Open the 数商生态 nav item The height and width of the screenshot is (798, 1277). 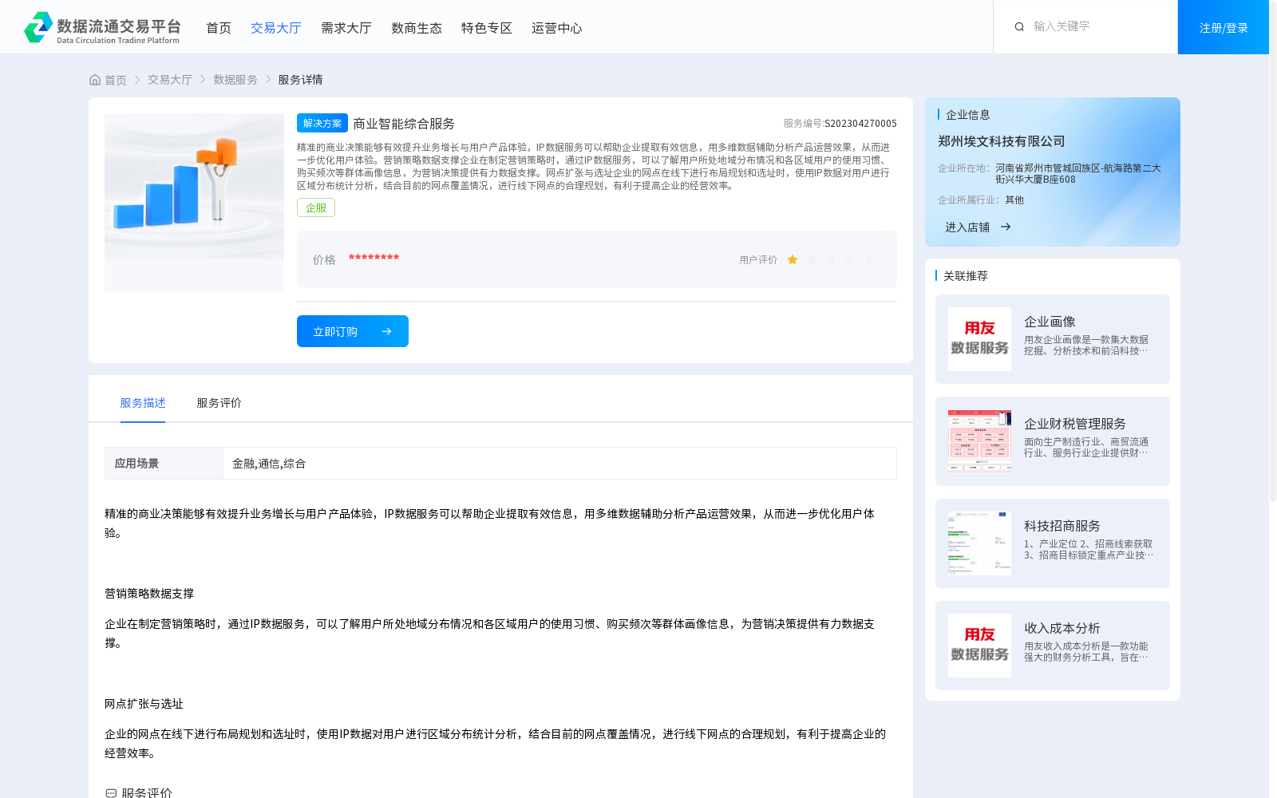pyautogui.click(x=417, y=28)
